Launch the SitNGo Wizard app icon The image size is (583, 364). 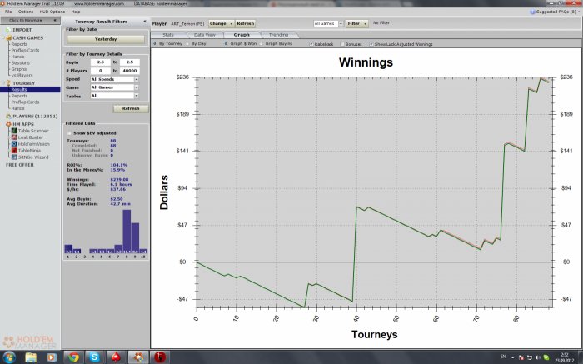(14, 157)
